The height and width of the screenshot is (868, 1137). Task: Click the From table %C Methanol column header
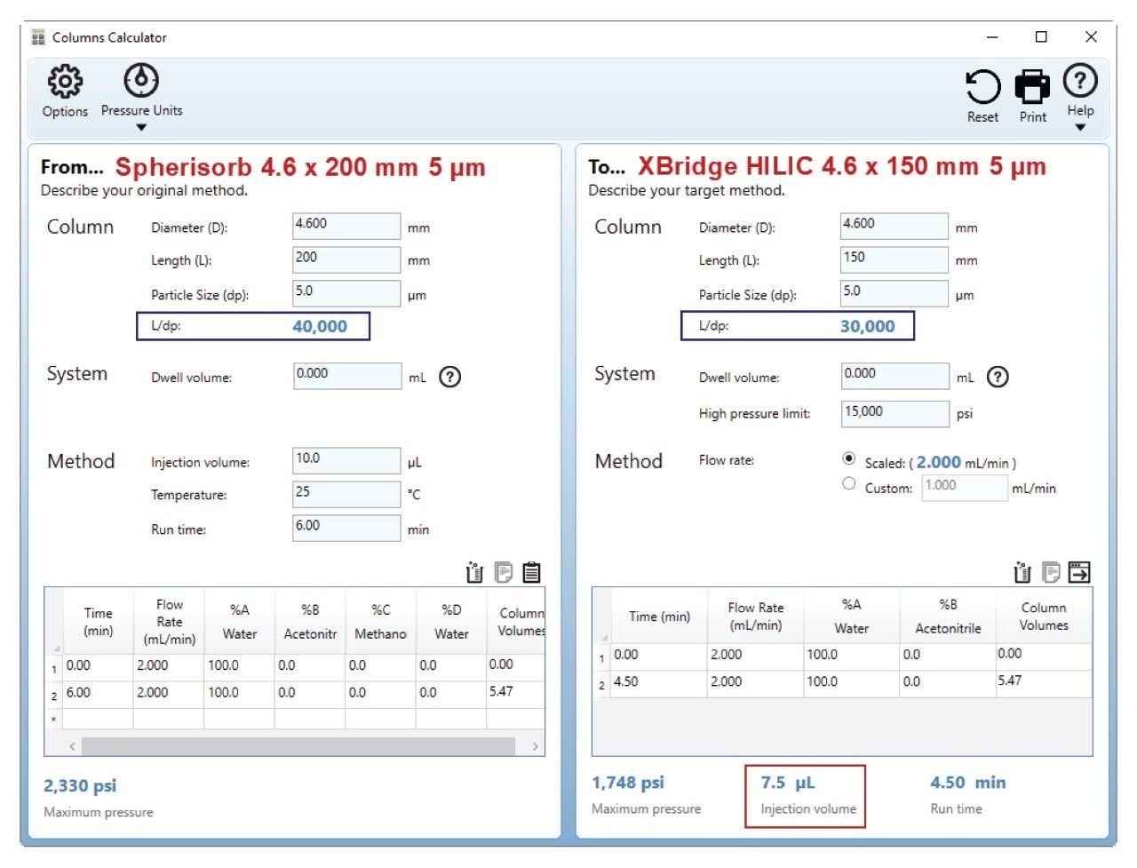[380, 622]
